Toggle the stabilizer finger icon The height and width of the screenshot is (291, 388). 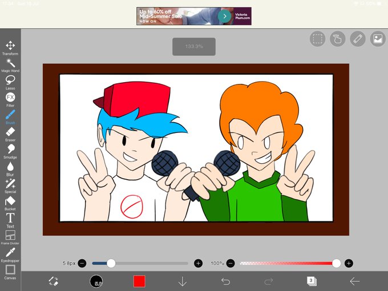(x=338, y=39)
